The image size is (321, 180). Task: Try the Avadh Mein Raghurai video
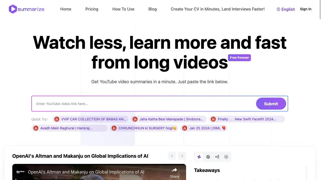[69, 128]
